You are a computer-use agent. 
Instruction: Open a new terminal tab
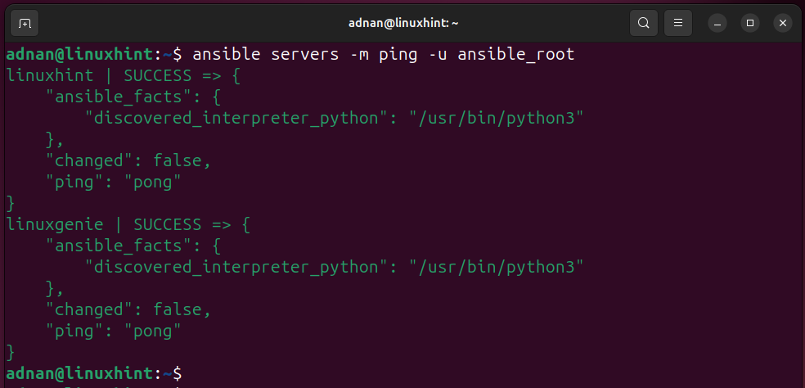[x=25, y=23]
